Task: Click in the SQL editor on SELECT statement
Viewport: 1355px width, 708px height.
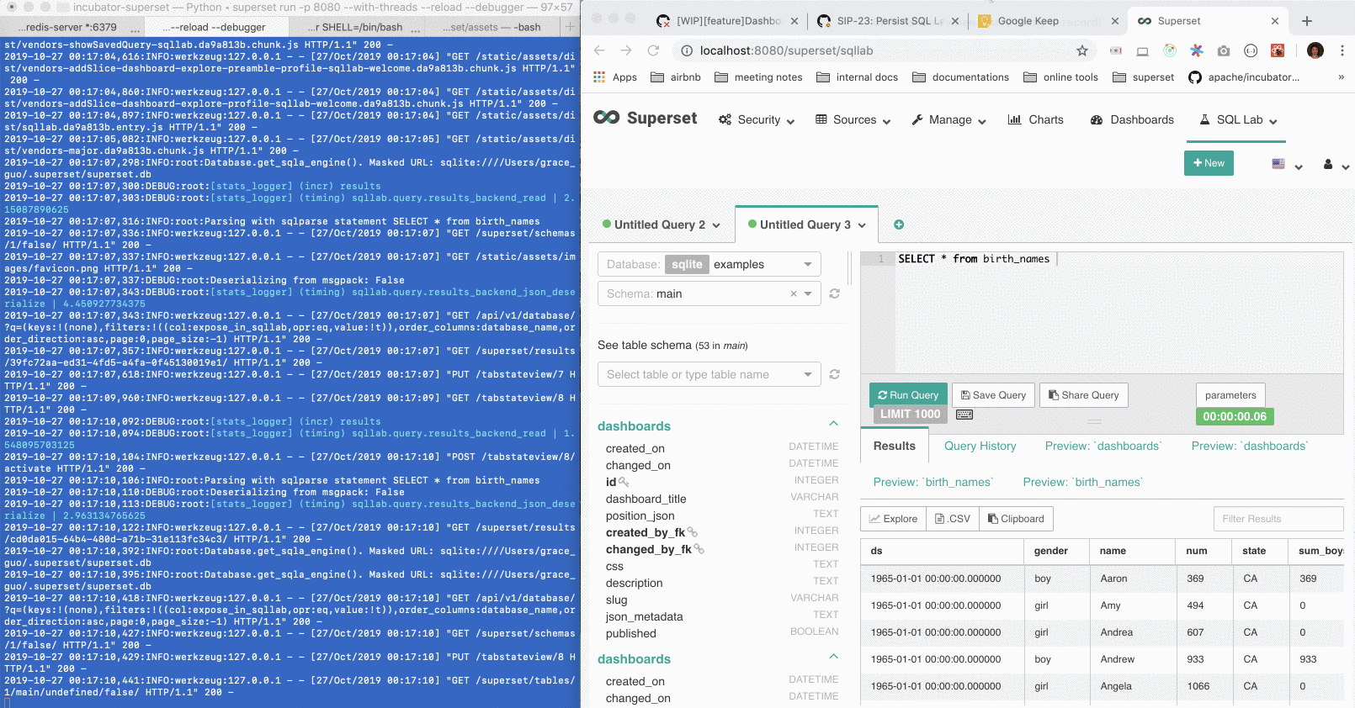Action: point(974,259)
